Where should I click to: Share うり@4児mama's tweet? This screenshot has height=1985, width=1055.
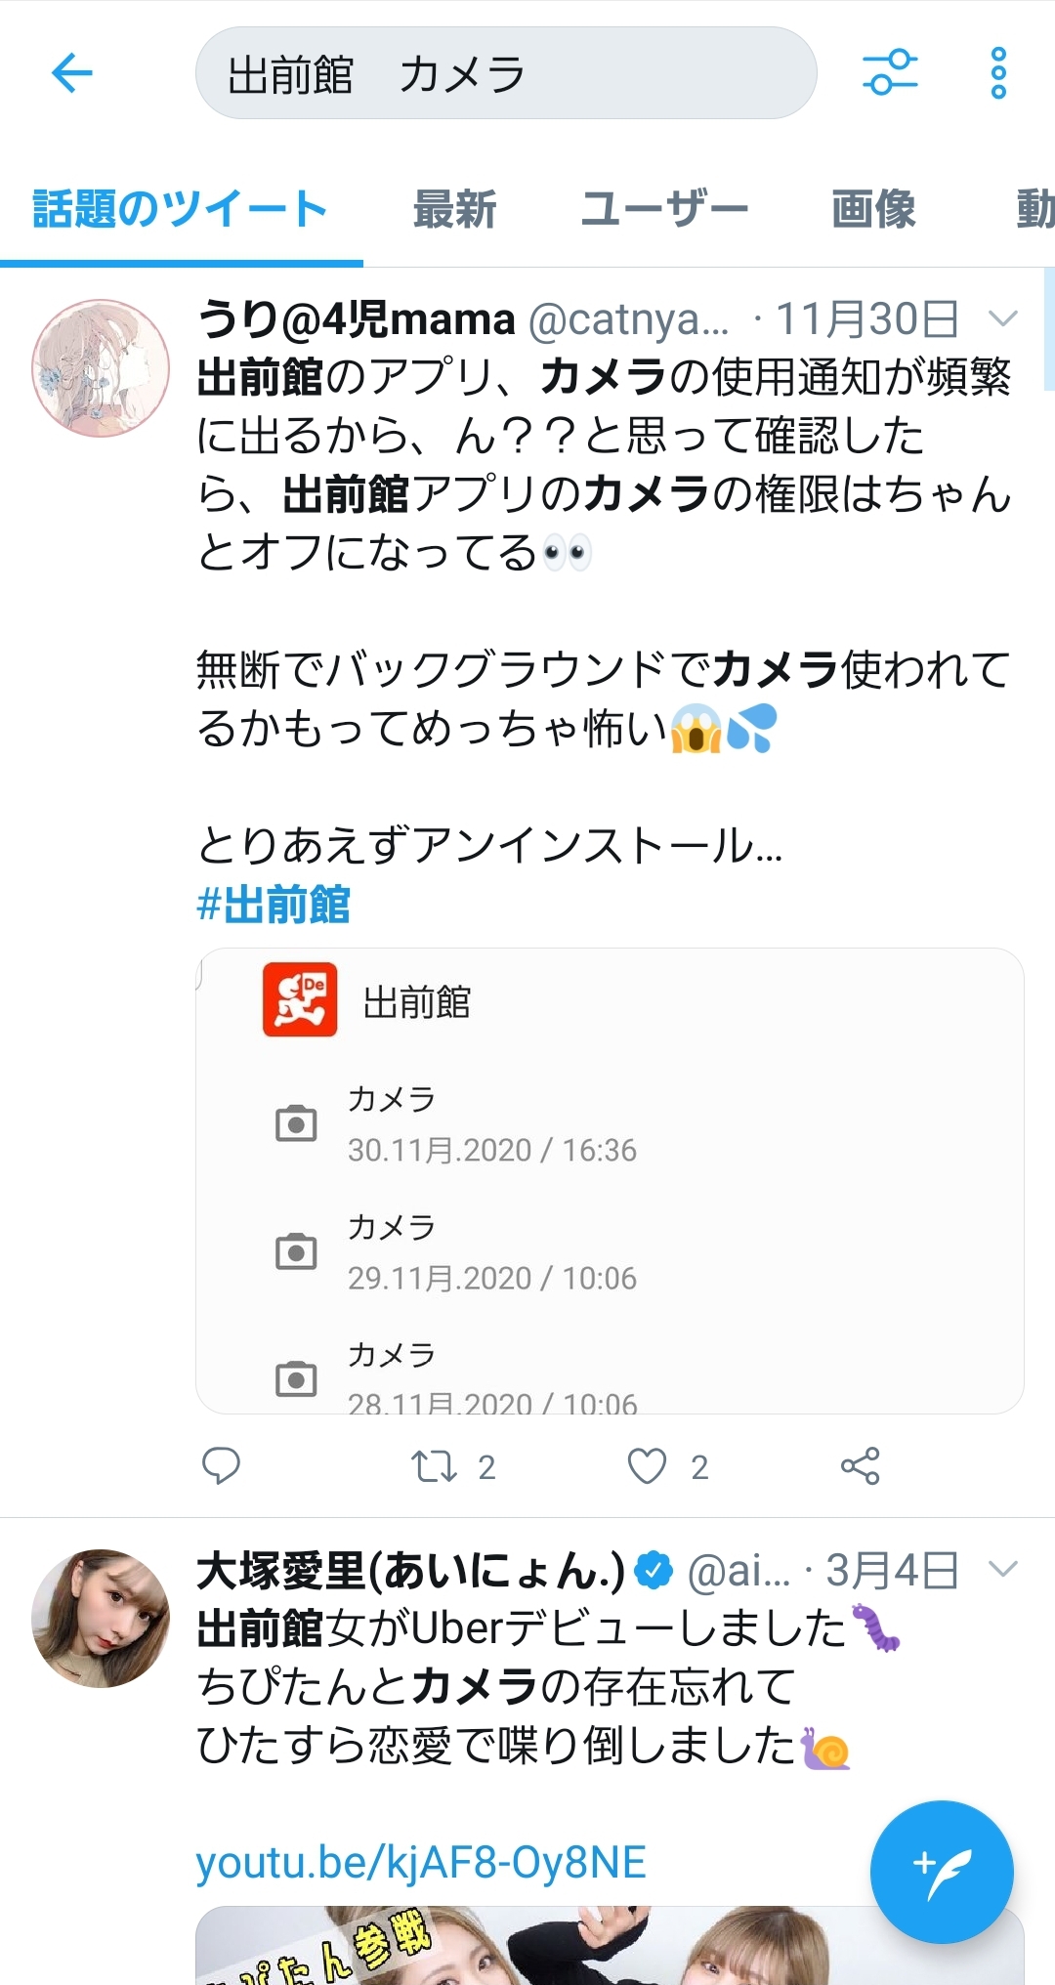coord(860,1465)
